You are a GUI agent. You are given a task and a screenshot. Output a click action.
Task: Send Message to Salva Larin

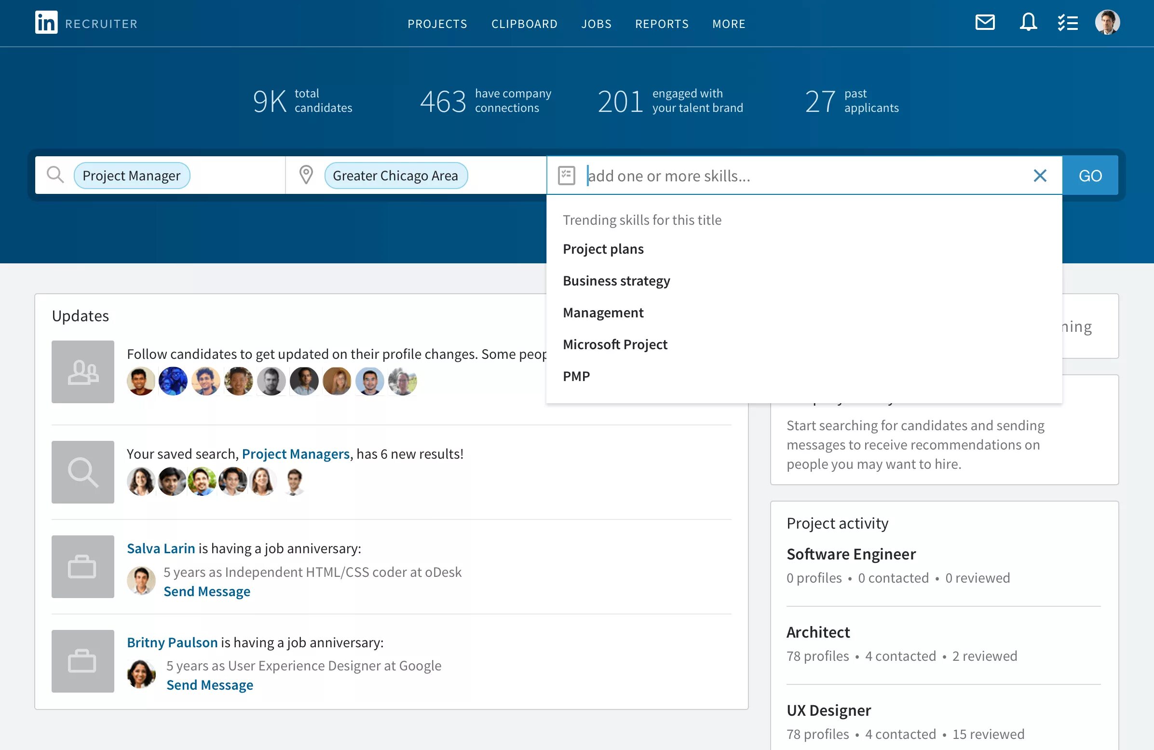[207, 591]
